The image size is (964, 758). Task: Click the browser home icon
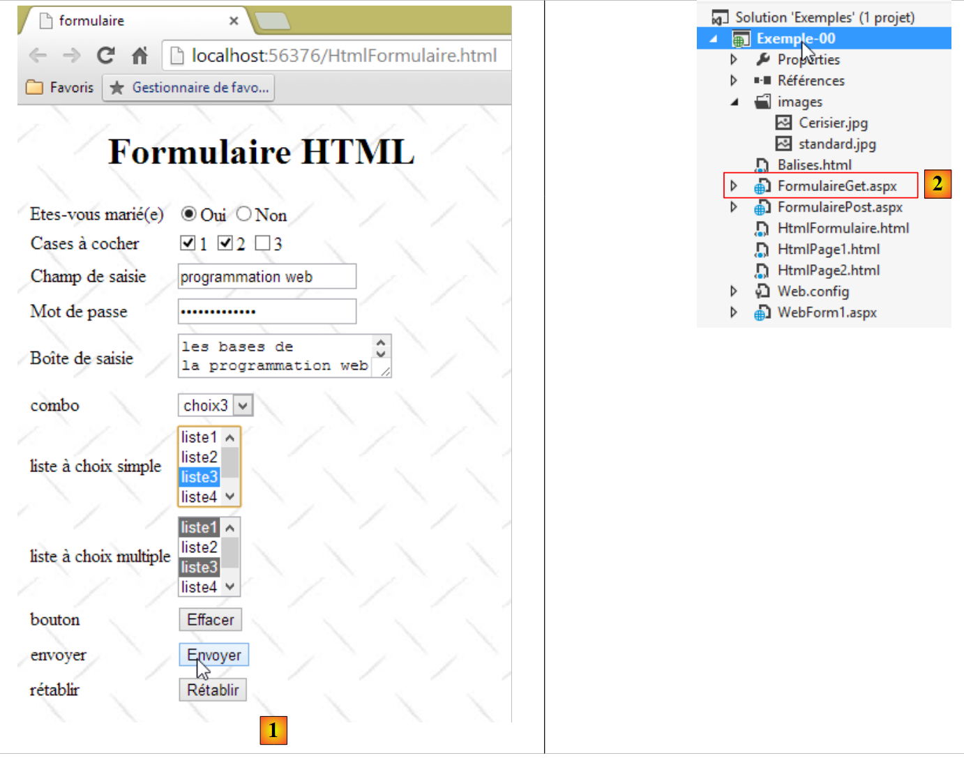140,55
